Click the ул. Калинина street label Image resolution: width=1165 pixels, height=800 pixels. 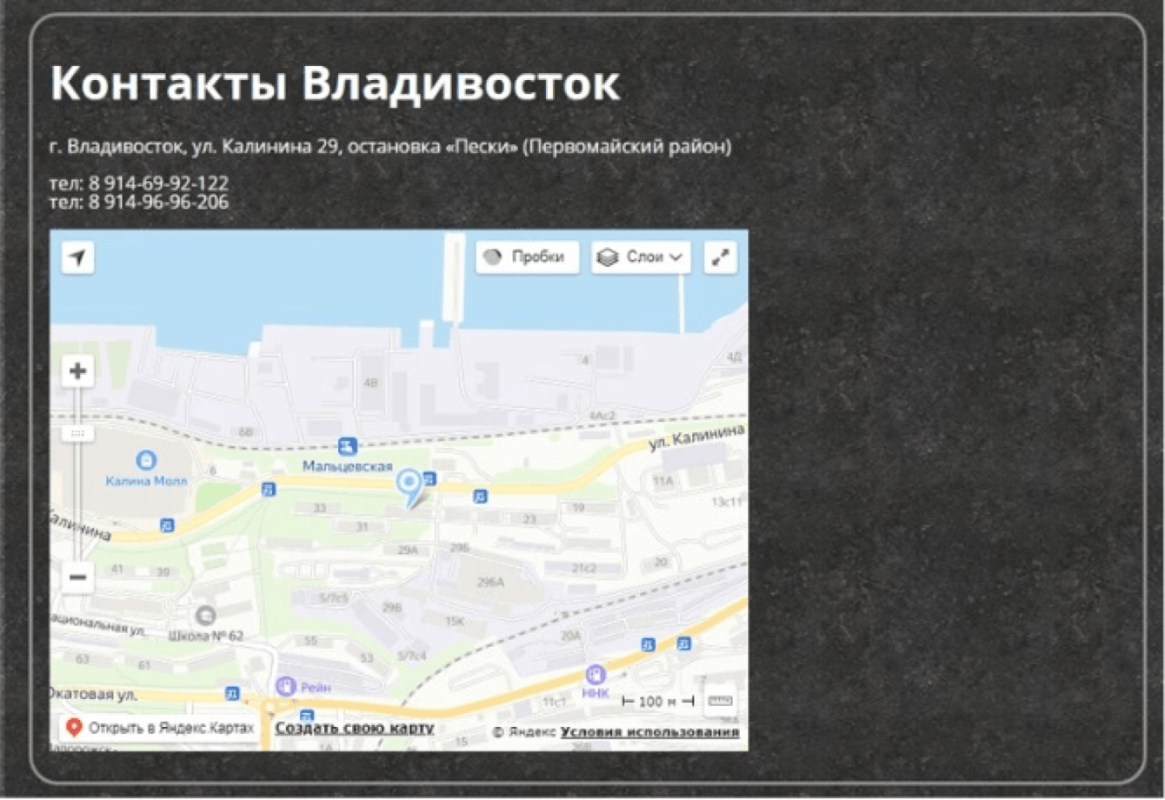point(697,437)
